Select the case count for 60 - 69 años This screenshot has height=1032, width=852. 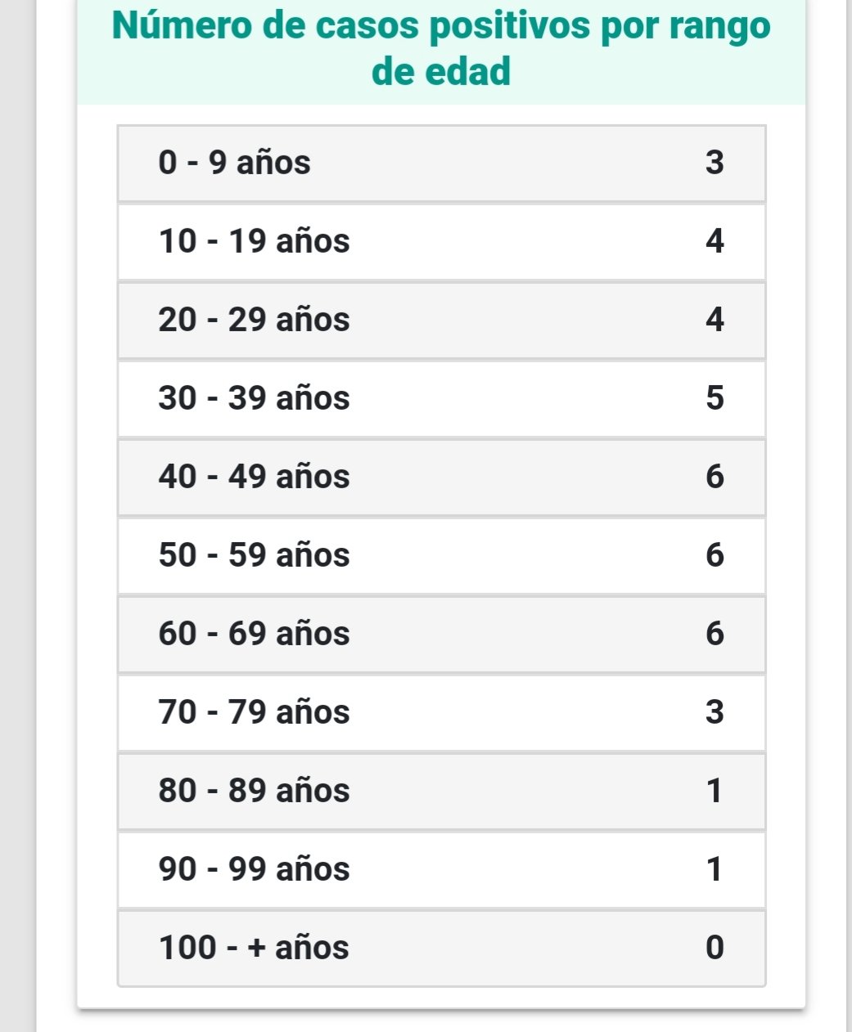coord(715,634)
